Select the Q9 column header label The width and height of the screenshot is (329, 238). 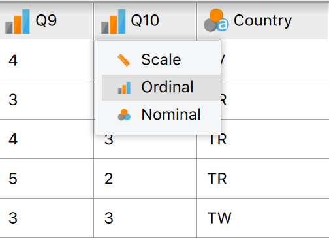click(46, 21)
